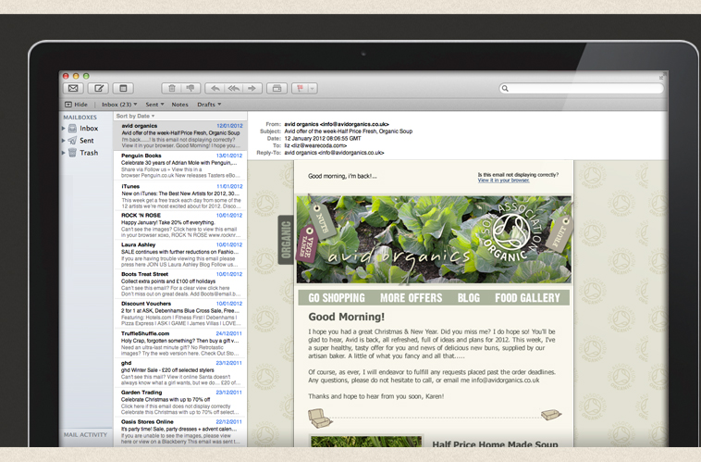Compose a new message

[98, 88]
